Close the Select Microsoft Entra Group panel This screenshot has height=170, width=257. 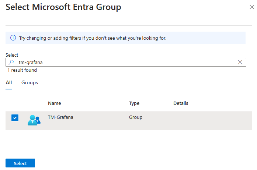tap(251, 7)
